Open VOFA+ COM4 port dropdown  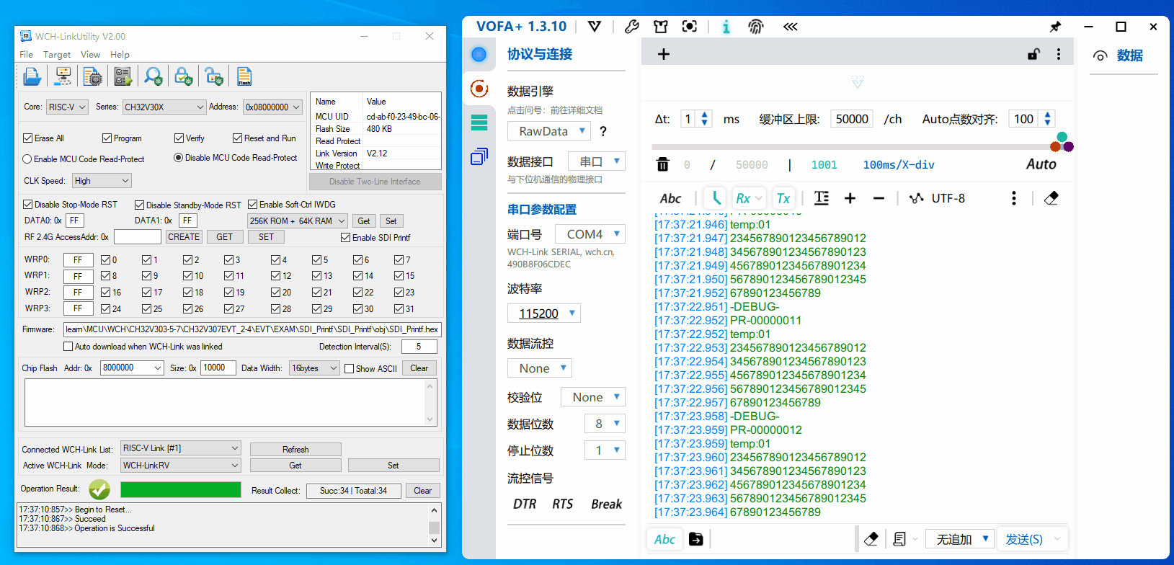click(x=590, y=234)
